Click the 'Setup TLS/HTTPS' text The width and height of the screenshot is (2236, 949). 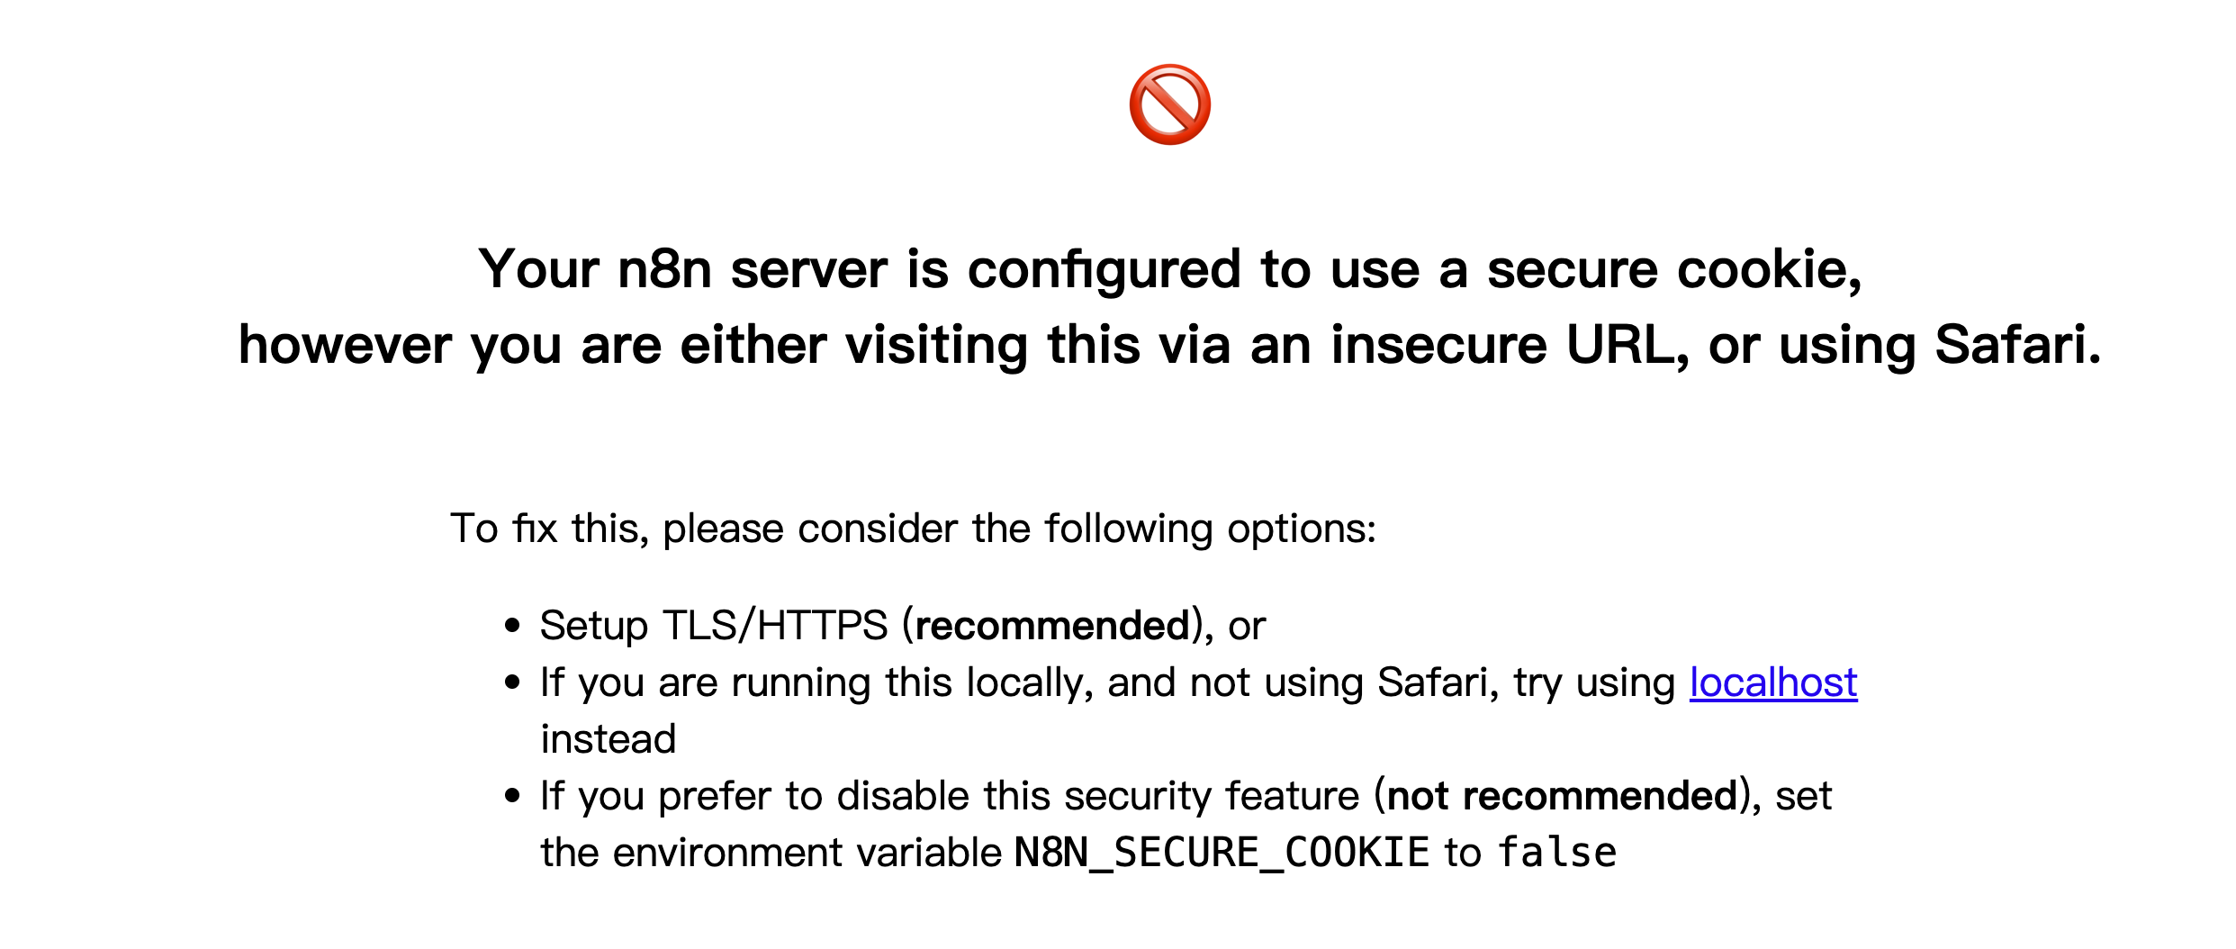coord(714,626)
